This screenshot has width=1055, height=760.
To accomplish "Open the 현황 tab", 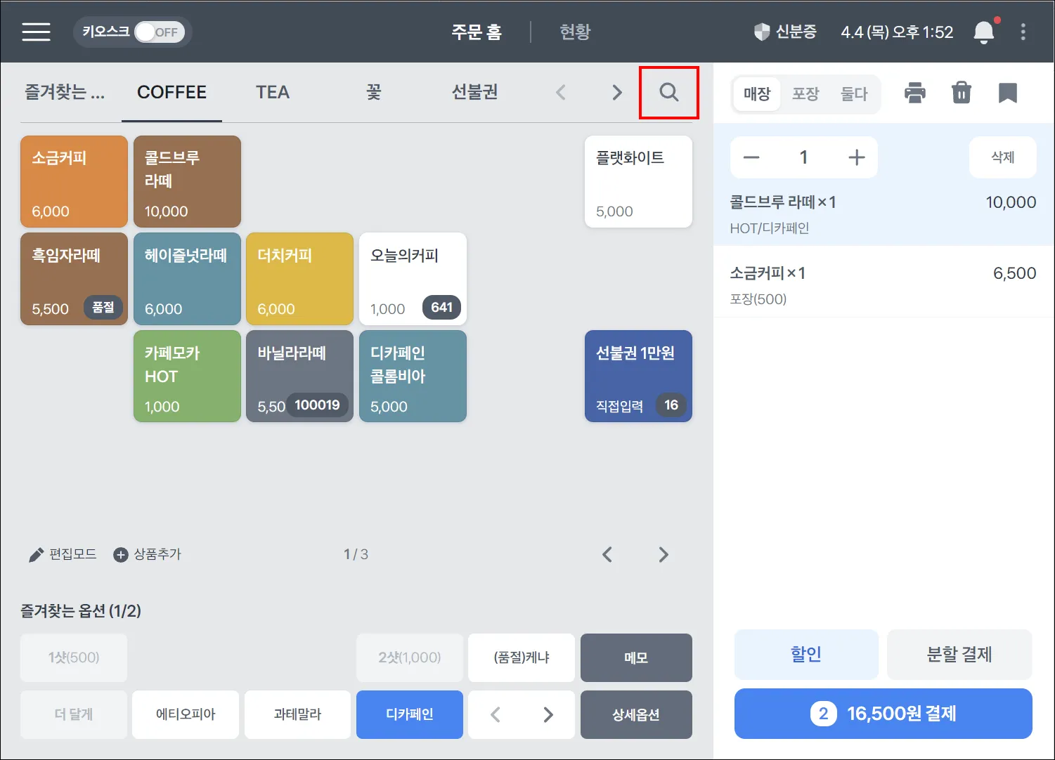I will click(x=575, y=32).
